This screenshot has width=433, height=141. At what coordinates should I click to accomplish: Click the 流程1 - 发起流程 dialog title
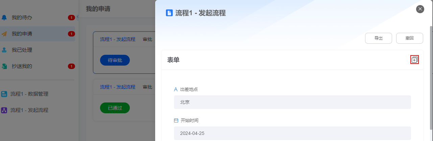[x=200, y=13]
